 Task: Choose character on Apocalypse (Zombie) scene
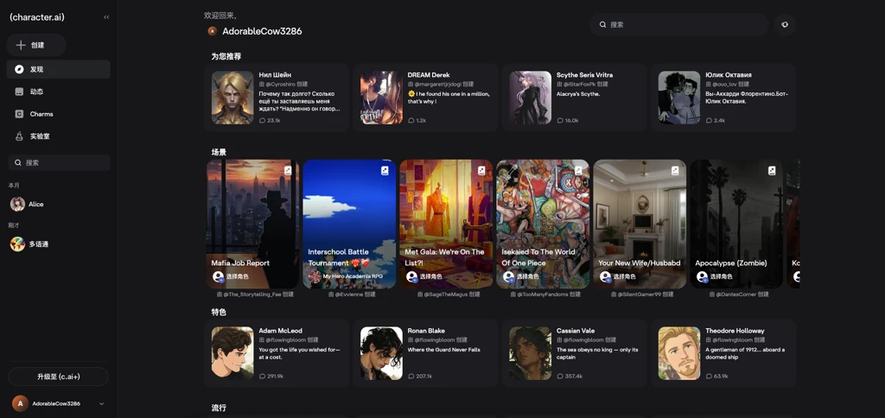pyautogui.click(x=722, y=276)
